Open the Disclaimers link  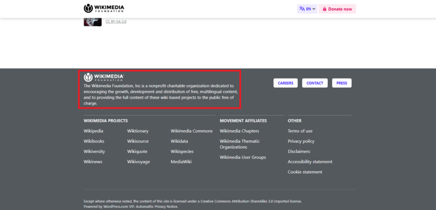299,151
